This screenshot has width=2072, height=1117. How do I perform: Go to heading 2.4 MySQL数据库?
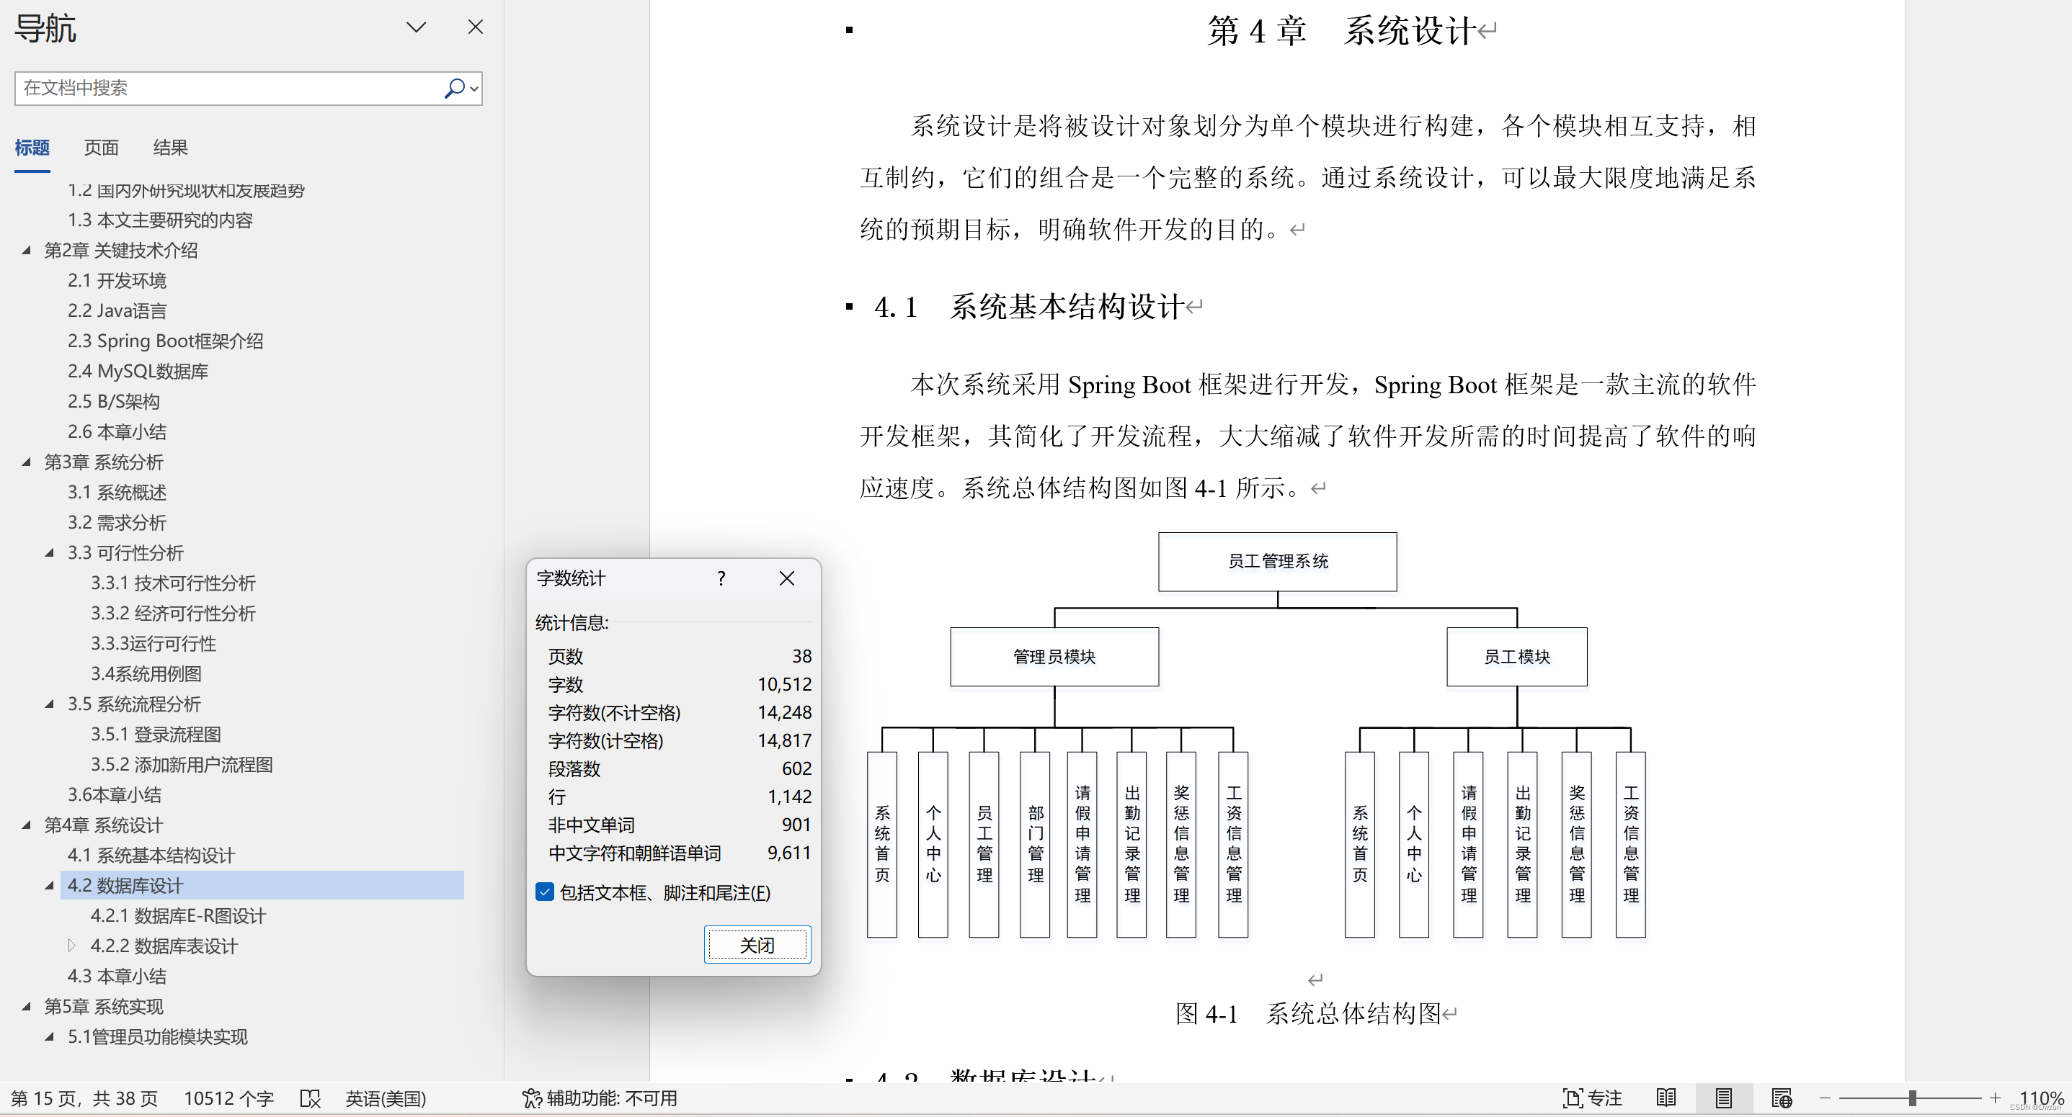click(138, 372)
